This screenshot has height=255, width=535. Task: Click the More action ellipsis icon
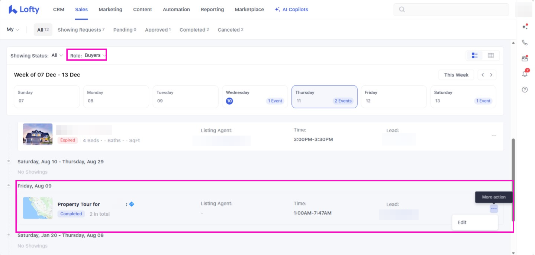pos(493,209)
